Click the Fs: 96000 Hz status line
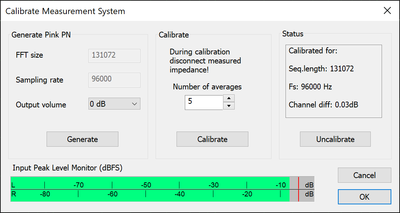 310,87
